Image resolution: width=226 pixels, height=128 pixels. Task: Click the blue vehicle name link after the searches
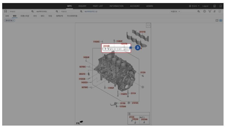91,11
